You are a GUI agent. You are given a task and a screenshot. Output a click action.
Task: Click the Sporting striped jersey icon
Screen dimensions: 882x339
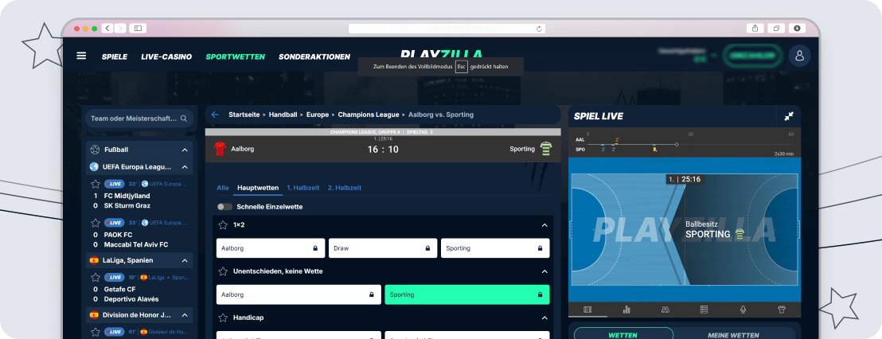(x=545, y=149)
